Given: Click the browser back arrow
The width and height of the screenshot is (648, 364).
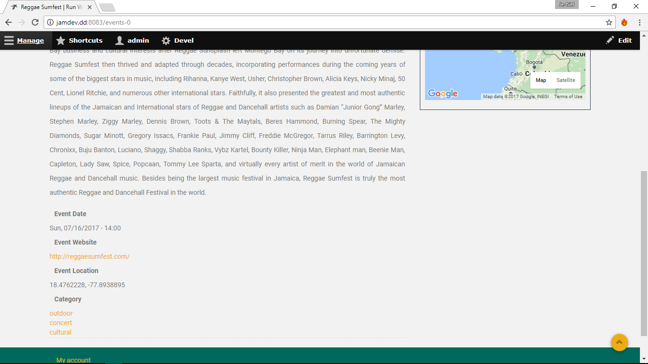Looking at the screenshot, I should click(9, 22).
